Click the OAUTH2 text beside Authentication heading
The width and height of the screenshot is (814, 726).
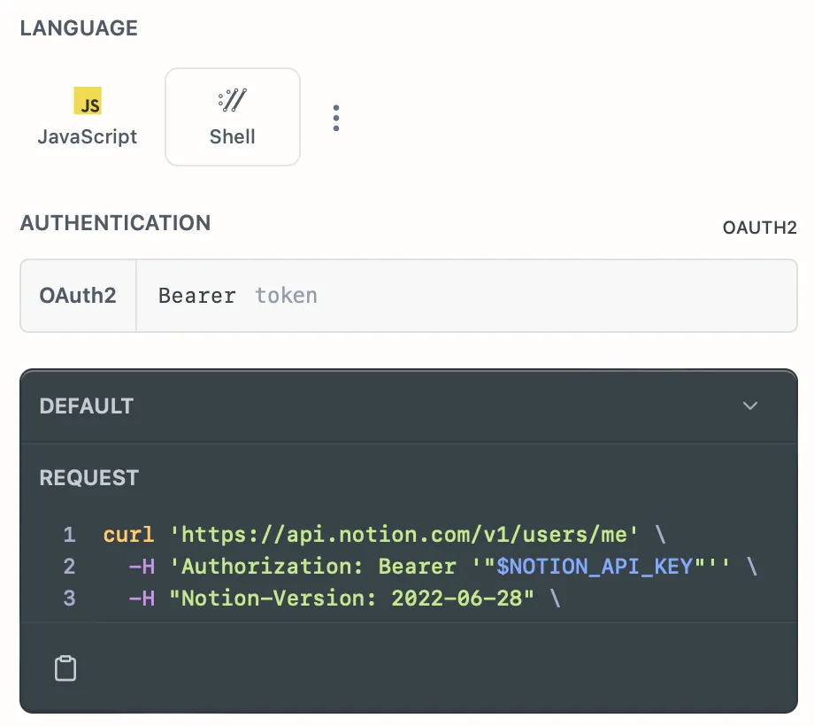tap(759, 228)
